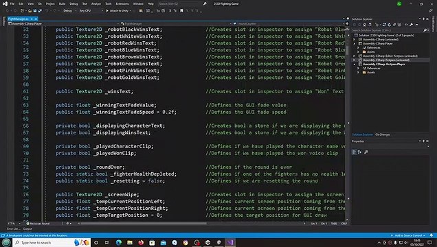The image size is (437, 247).
Task: Click the Windows Start button
Action: pos(6,243)
